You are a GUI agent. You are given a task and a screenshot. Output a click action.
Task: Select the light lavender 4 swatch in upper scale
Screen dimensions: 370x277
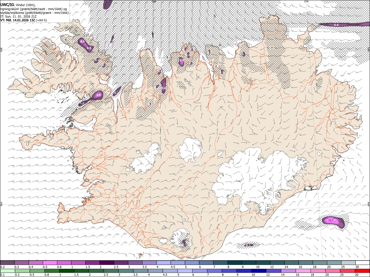(x=164, y=263)
